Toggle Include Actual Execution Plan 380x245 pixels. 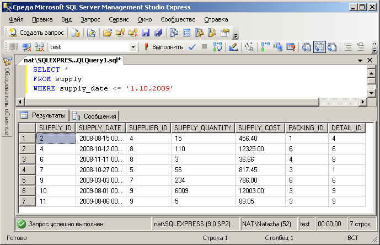pyautogui.click(x=265, y=47)
